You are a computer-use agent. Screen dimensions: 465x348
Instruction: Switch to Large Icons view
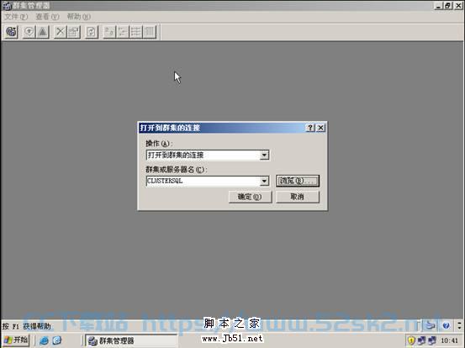(109, 32)
